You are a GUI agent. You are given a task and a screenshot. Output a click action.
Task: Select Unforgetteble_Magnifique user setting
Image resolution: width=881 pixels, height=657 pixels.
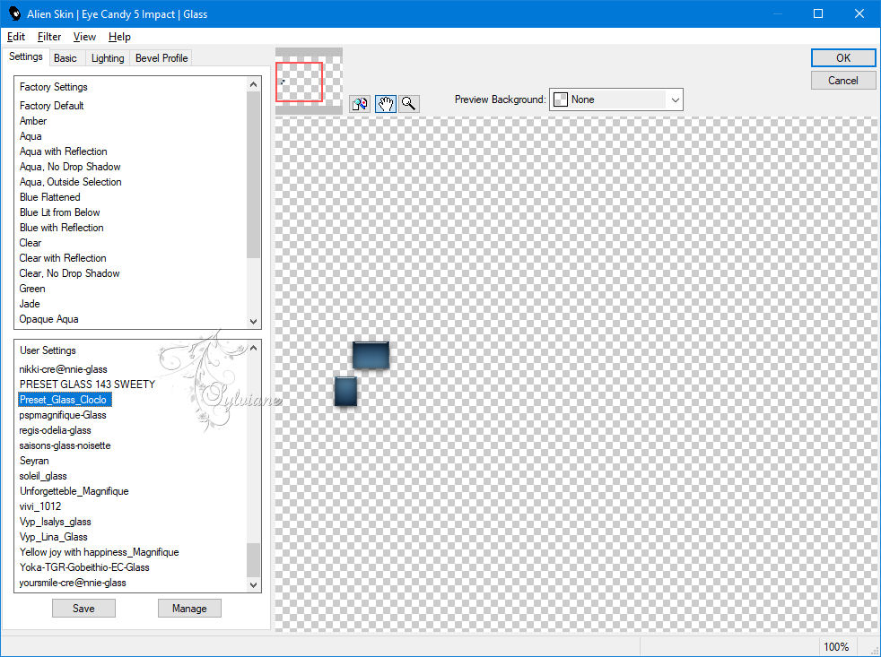74,491
